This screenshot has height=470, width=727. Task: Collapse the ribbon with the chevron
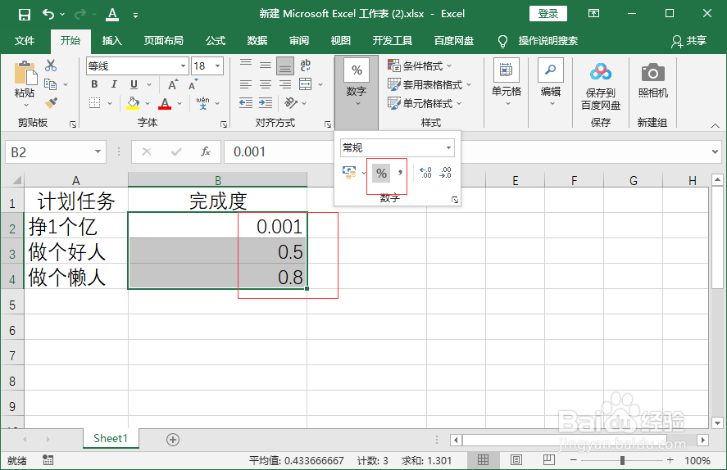pos(715,125)
